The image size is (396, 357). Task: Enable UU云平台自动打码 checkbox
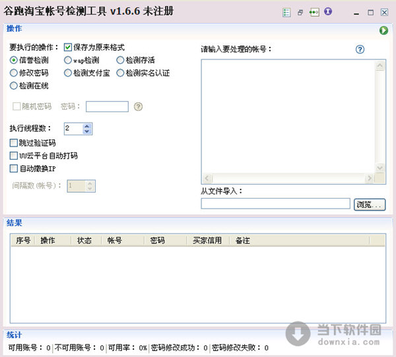tap(13, 156)
